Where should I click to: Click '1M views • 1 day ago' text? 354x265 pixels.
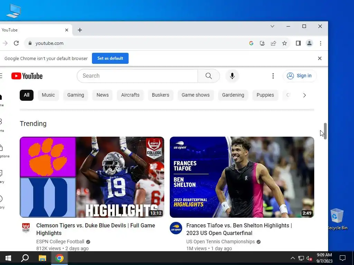click(x=209, y=248)
